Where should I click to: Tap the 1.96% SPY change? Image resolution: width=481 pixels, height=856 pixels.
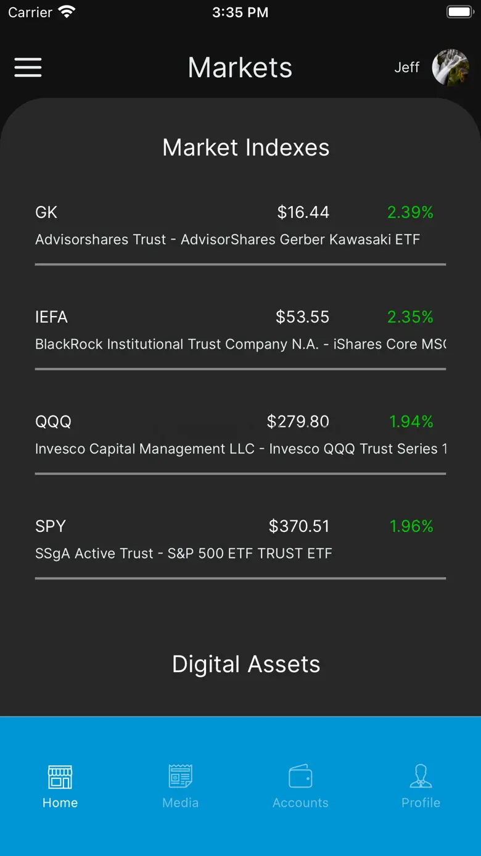pos(411,526)
